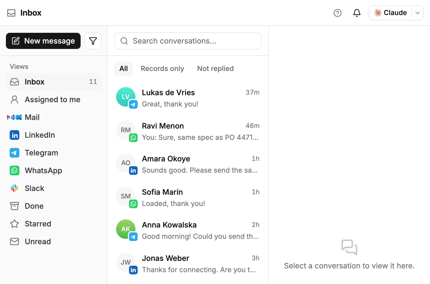Click Sofia Marín SM avatar
The image size is (430, 284).
point(126,196)
